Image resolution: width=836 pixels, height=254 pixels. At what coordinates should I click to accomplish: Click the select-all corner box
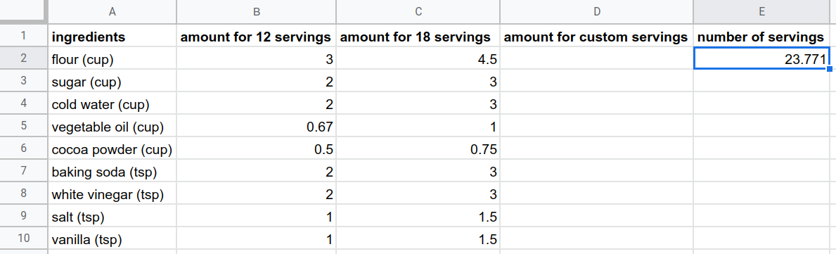coord(23,11)
